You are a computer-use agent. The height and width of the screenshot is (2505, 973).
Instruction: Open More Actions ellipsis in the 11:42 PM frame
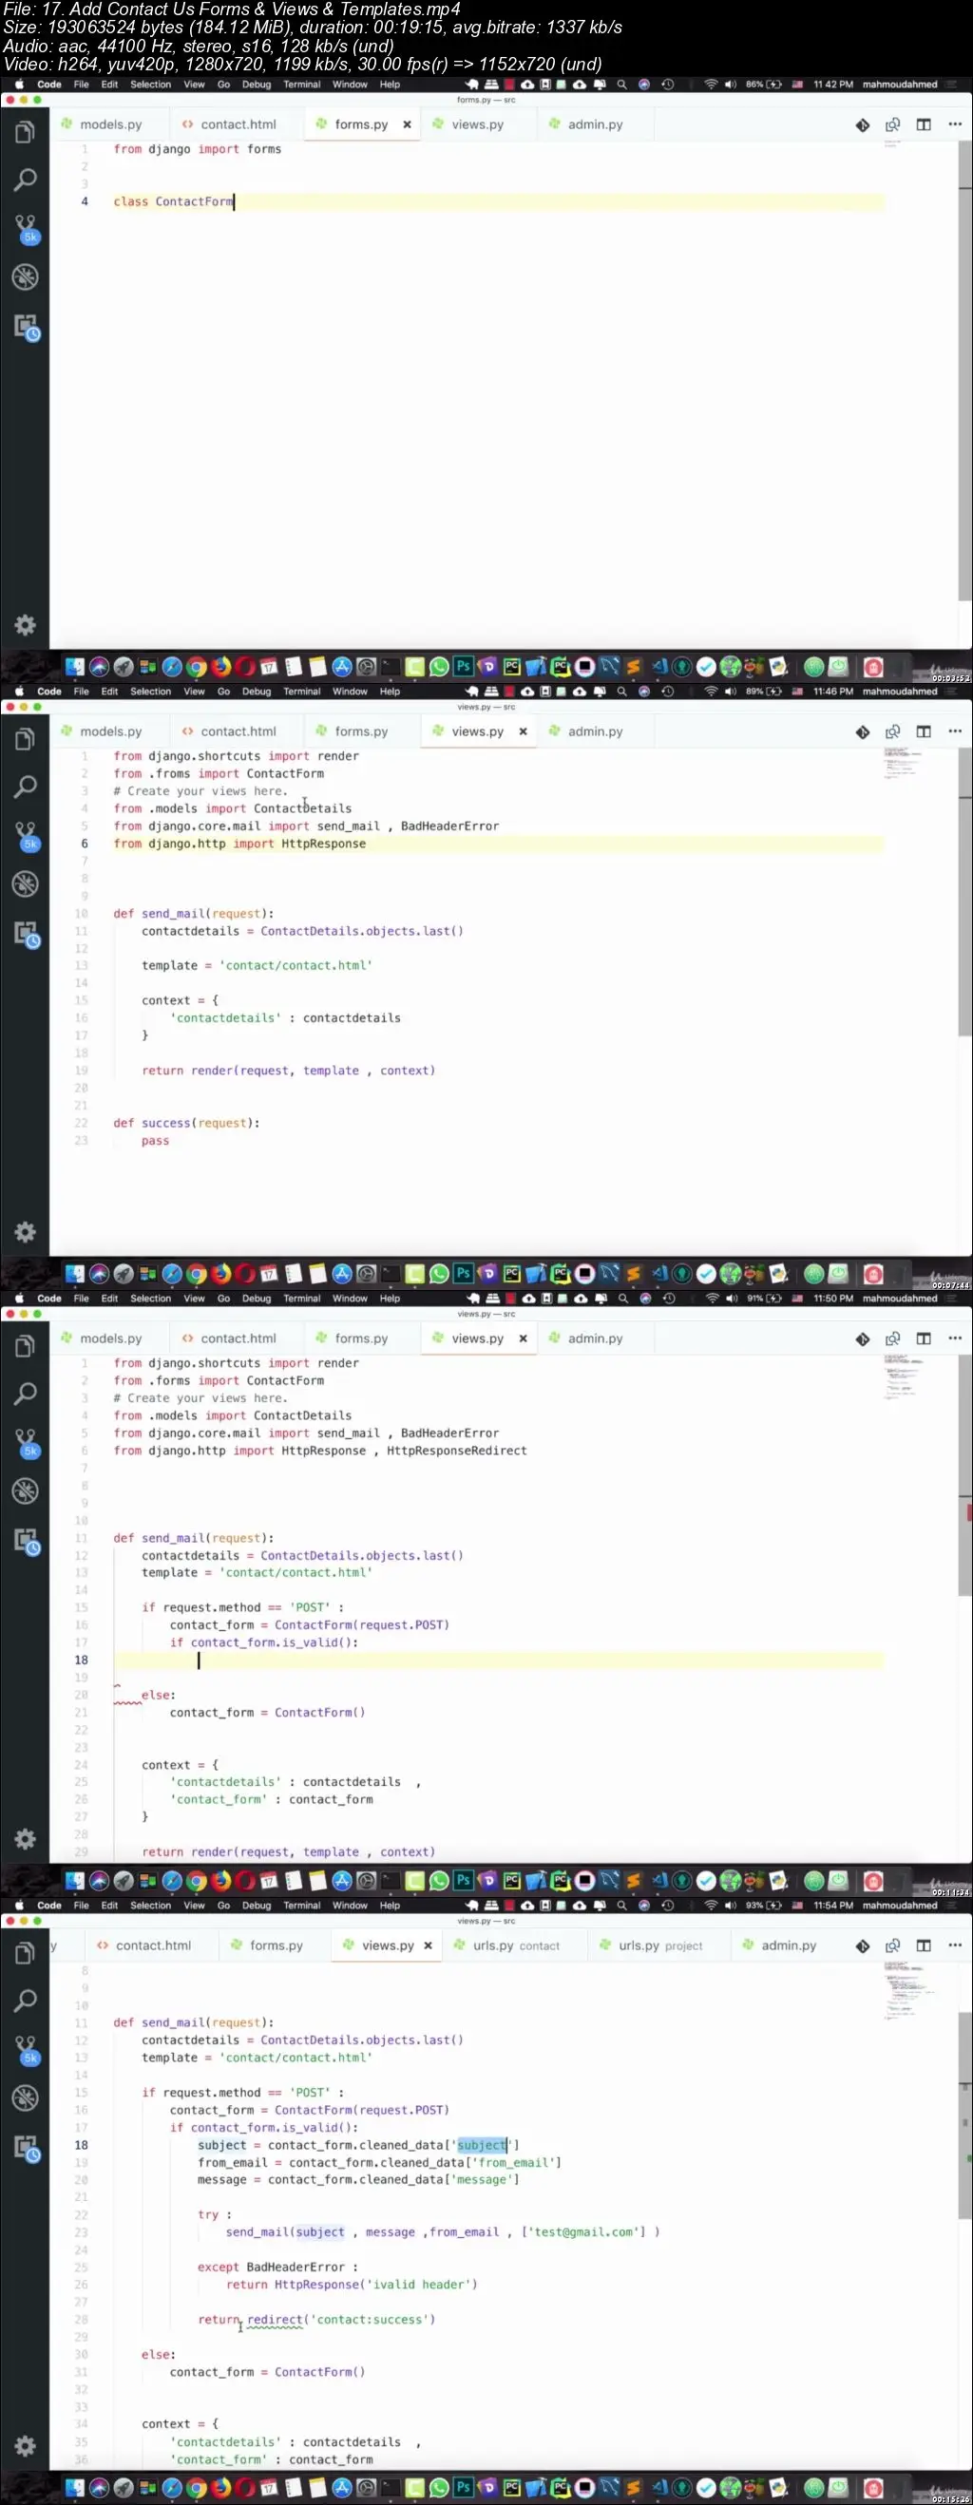955,124
